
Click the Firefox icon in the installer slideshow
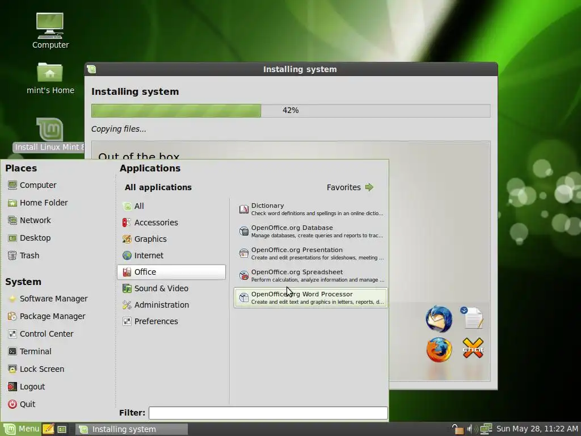(x=439, y=349)
